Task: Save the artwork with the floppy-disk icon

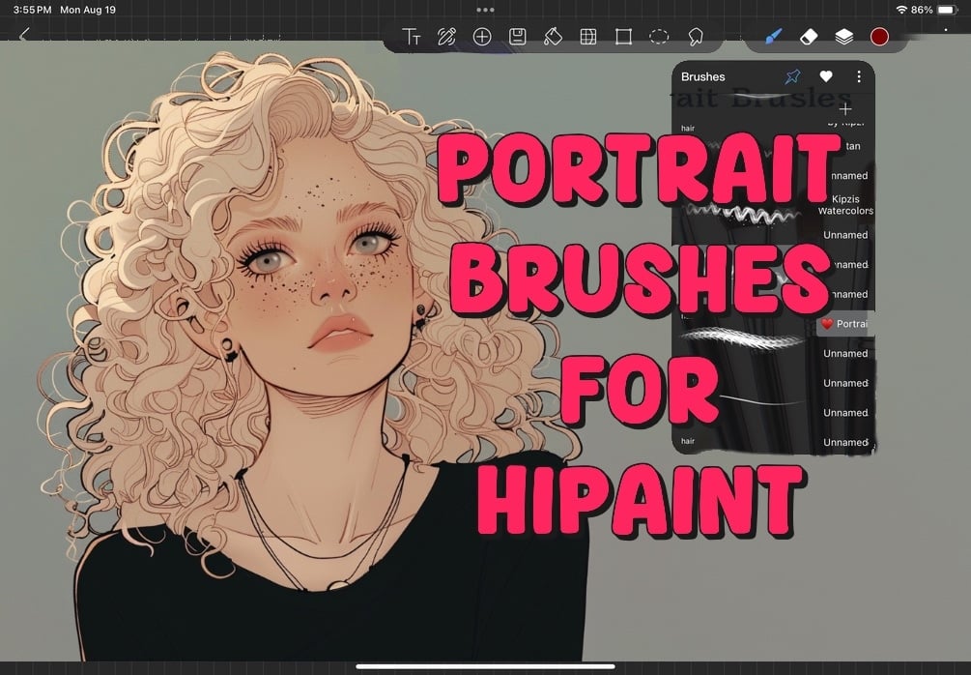Action: point(517,37)
